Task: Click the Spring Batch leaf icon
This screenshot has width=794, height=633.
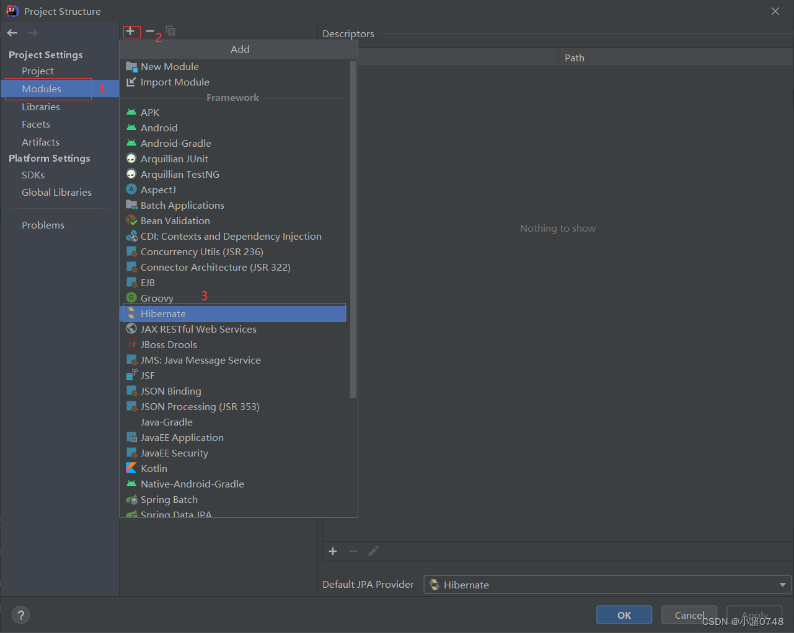Action: 131,499
